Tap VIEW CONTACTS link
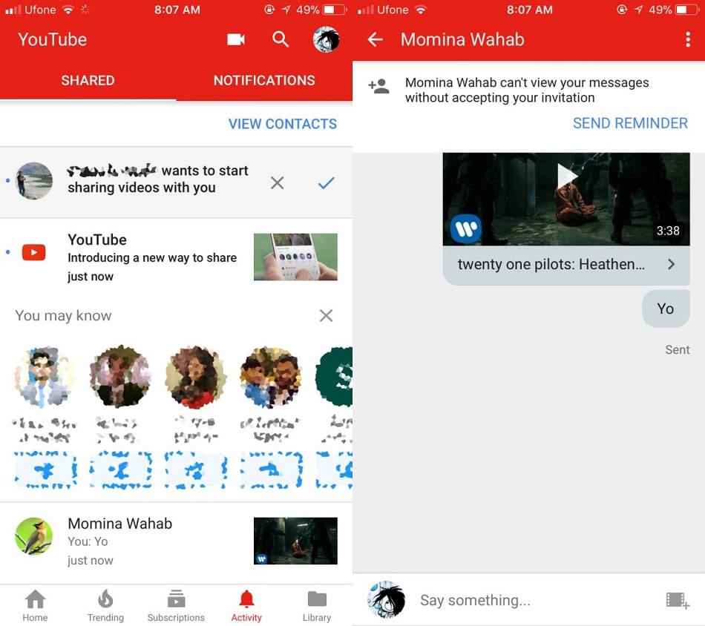705x626 pixels. [282, 124]
